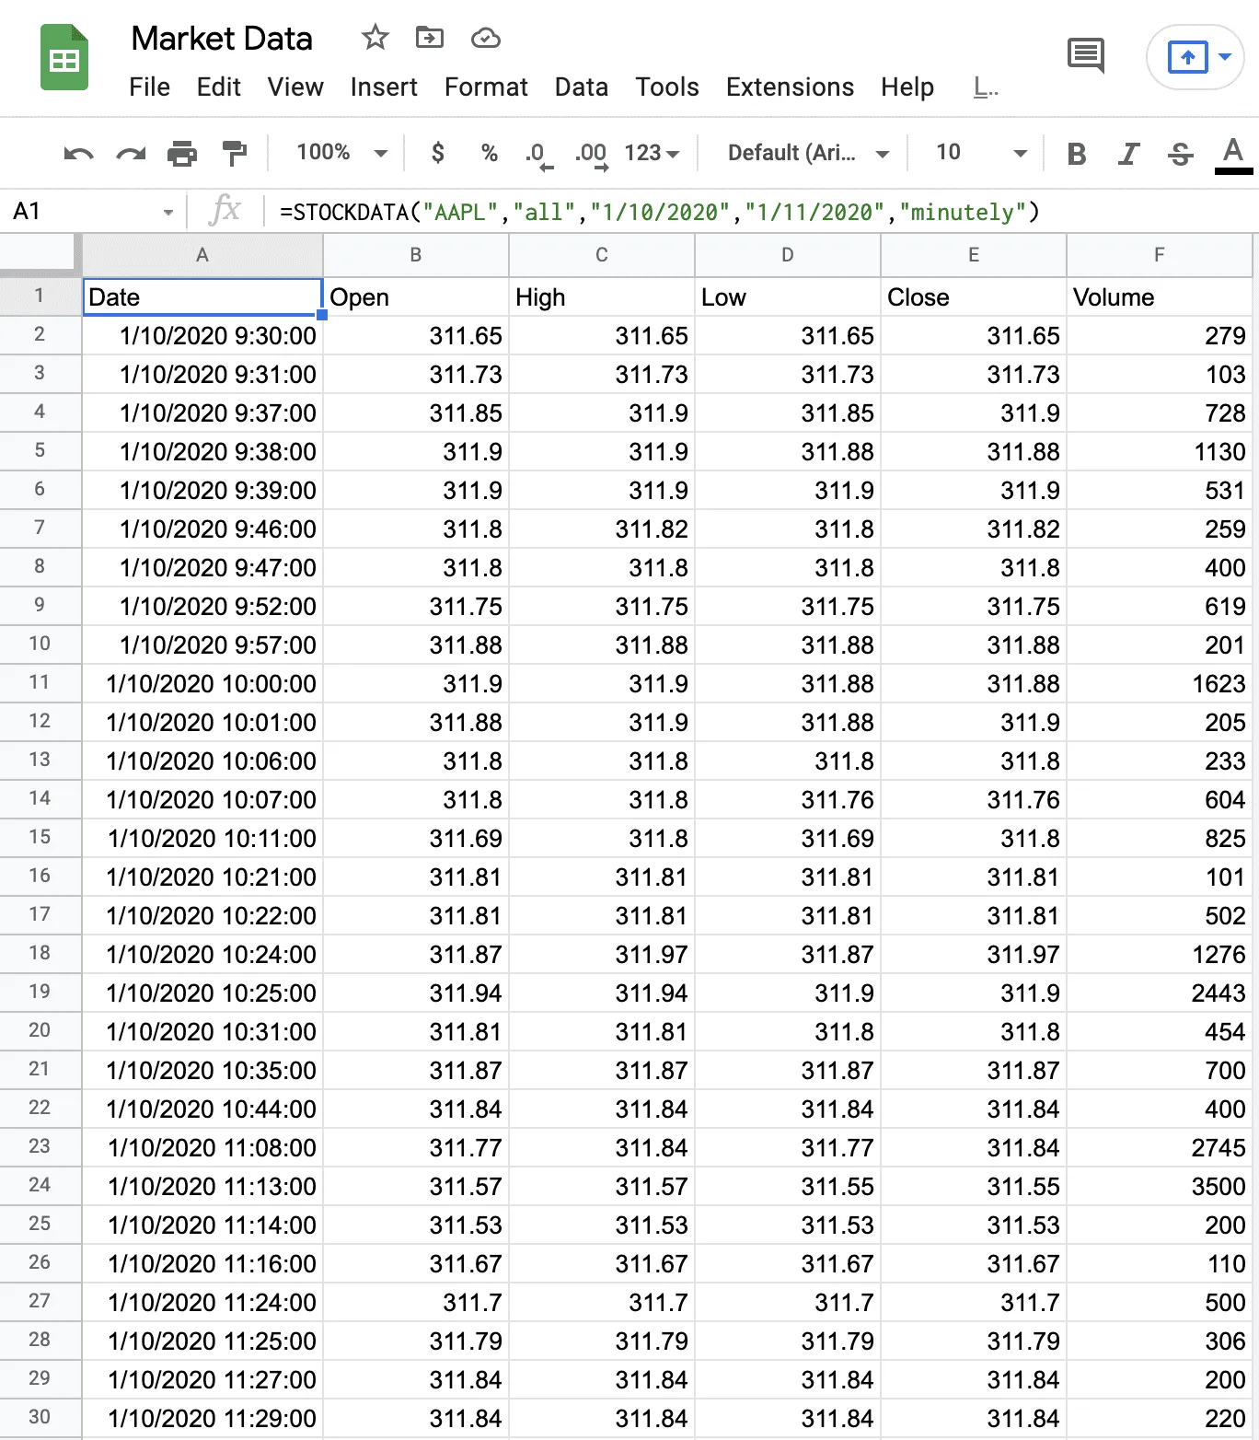The height and width of the screenshot is (1440, 1259).
Task: Click the Date header cell
Action: coord(202,296)
